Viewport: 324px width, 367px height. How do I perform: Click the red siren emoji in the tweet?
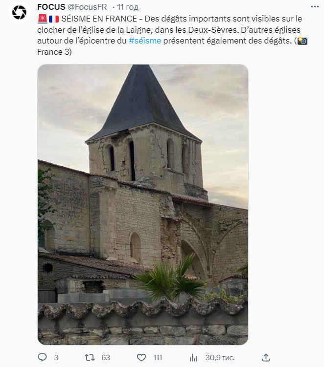[x=43, y=19]
